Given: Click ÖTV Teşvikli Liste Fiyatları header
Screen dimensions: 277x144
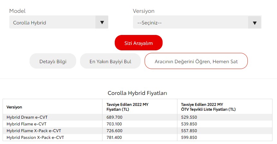Looking at the screenshot, I should click(208, 109).
